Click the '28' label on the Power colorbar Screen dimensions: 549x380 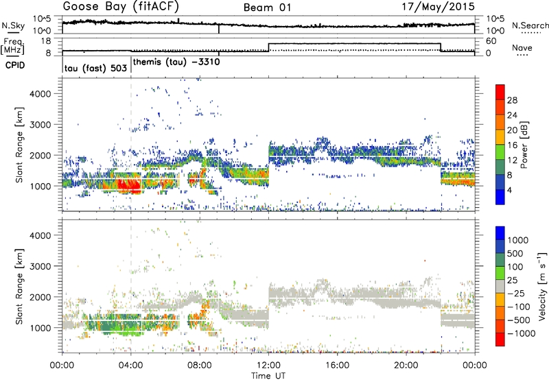512,100
